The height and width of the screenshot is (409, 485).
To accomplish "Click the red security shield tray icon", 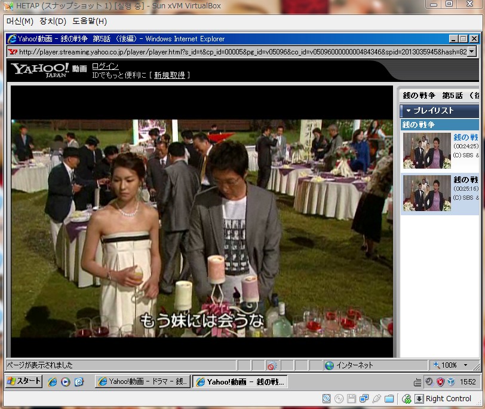I will point(440,381).
